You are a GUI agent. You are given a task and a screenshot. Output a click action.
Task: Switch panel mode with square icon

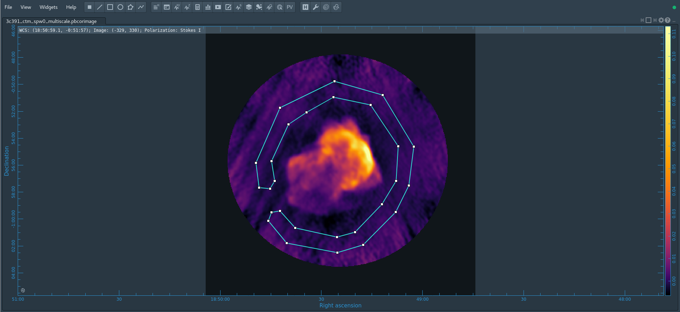coord(648,20)
